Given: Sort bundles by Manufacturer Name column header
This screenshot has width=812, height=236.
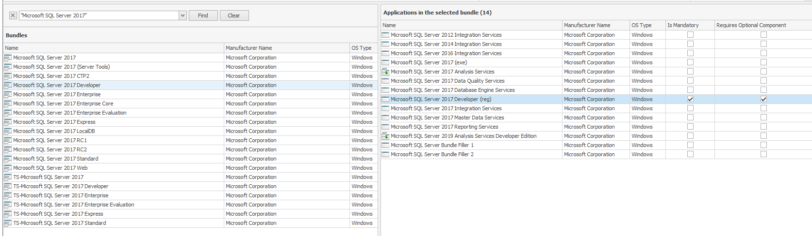Looking at the screenshot, I should pos(287,48).
